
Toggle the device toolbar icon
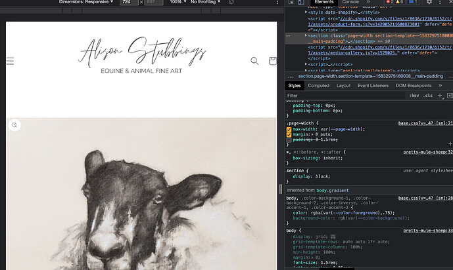point(300,2)
